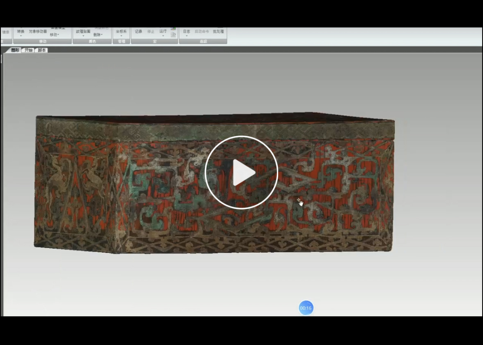Switch to the 图形 tab
The width and height of the screenshot is (483, 345).
coord(15,50)
